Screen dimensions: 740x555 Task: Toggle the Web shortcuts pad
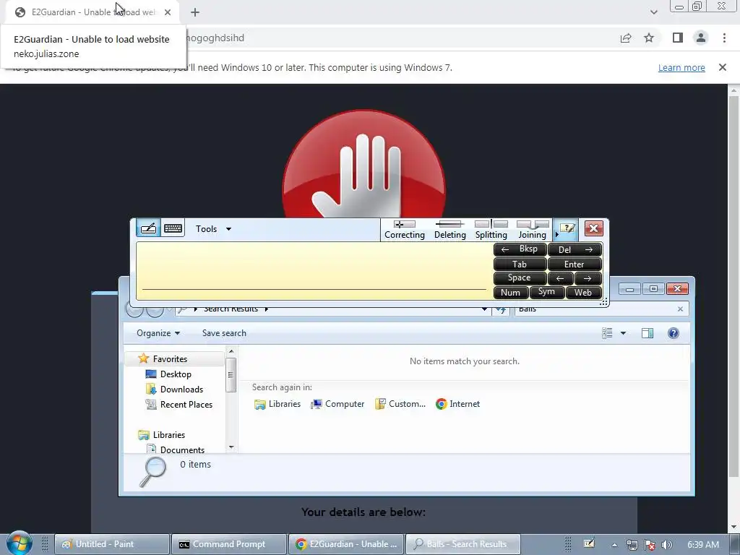coord(583,293)
